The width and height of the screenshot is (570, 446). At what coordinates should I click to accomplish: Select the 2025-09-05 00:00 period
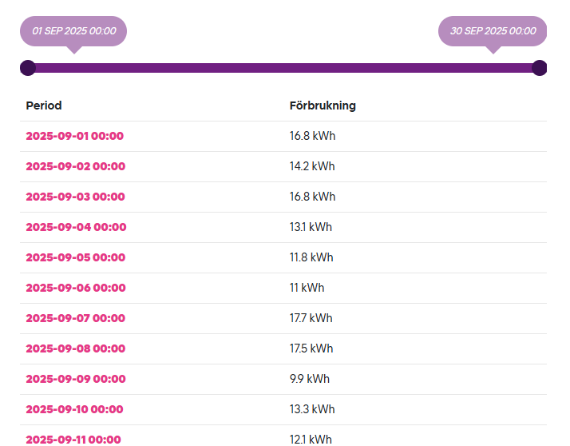[75, 257]
